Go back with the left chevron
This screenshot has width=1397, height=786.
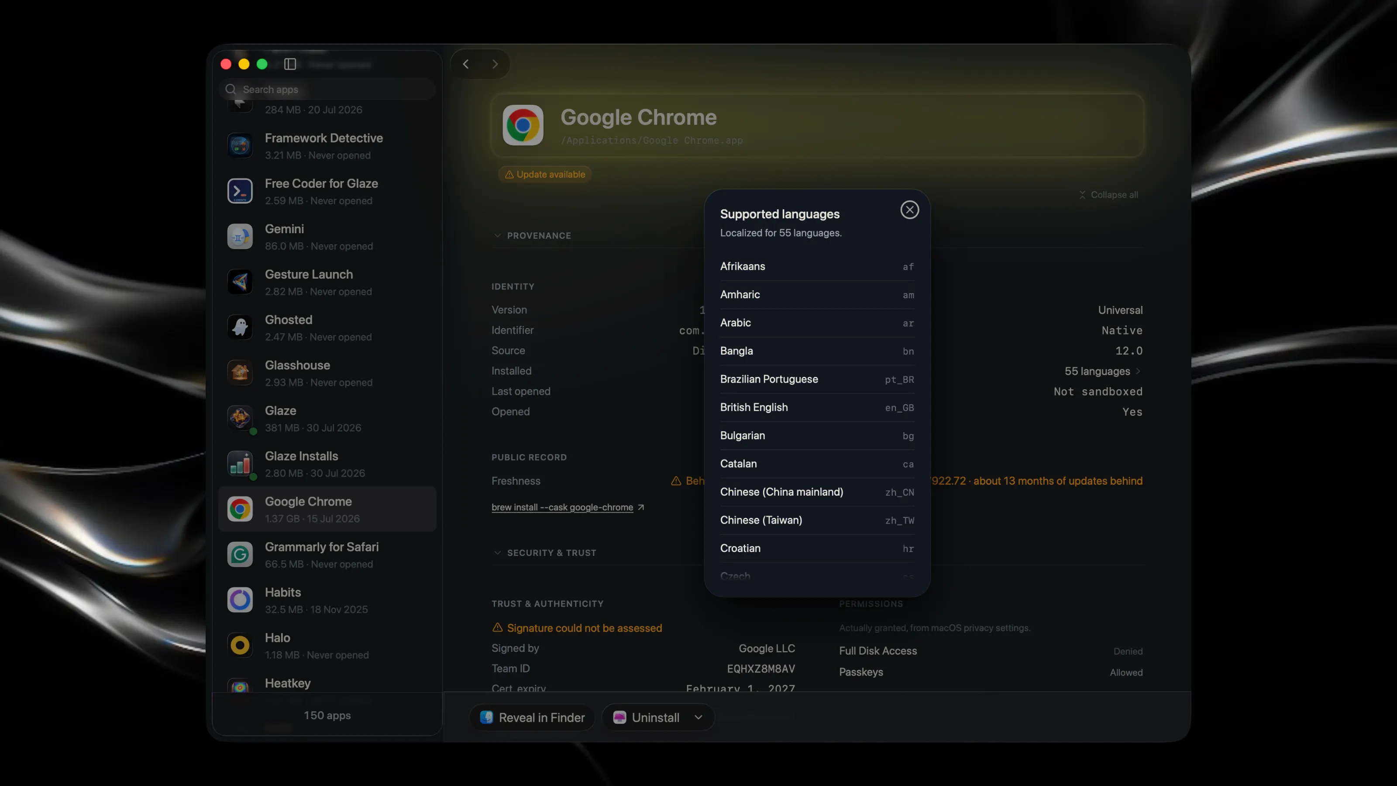point(465,64)
